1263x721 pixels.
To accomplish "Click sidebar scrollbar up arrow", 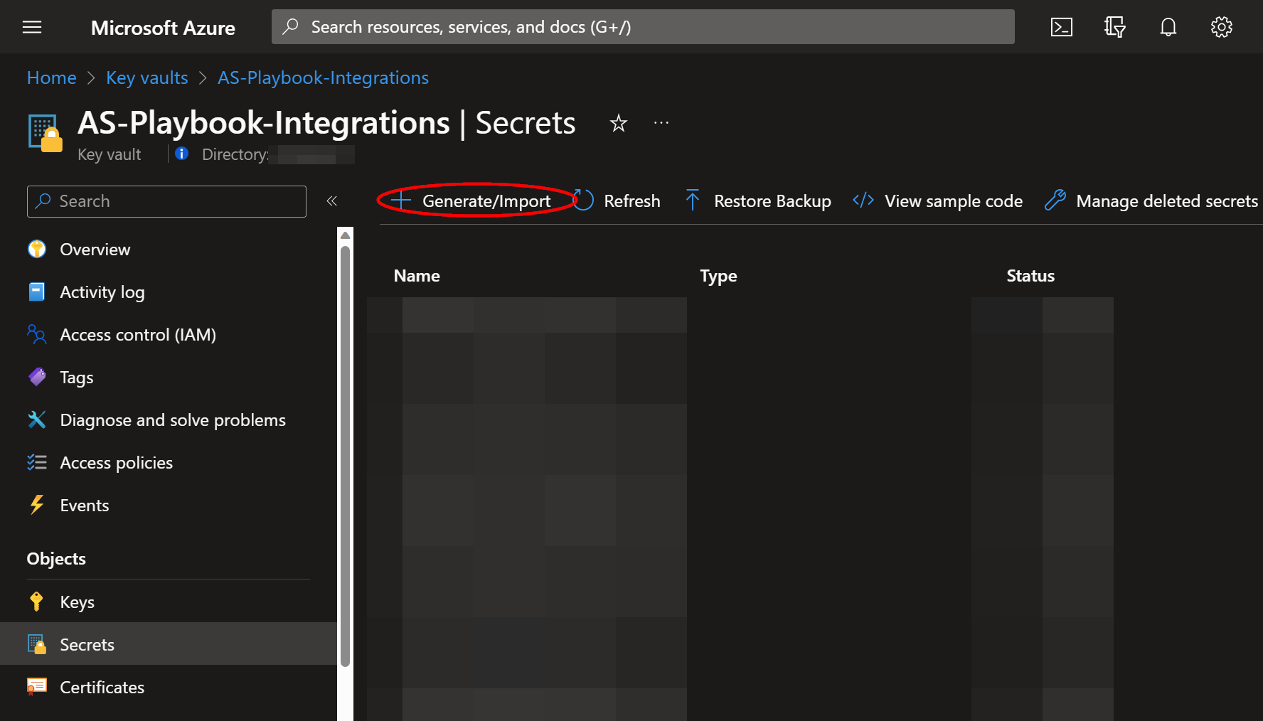I will click(345, 235).
